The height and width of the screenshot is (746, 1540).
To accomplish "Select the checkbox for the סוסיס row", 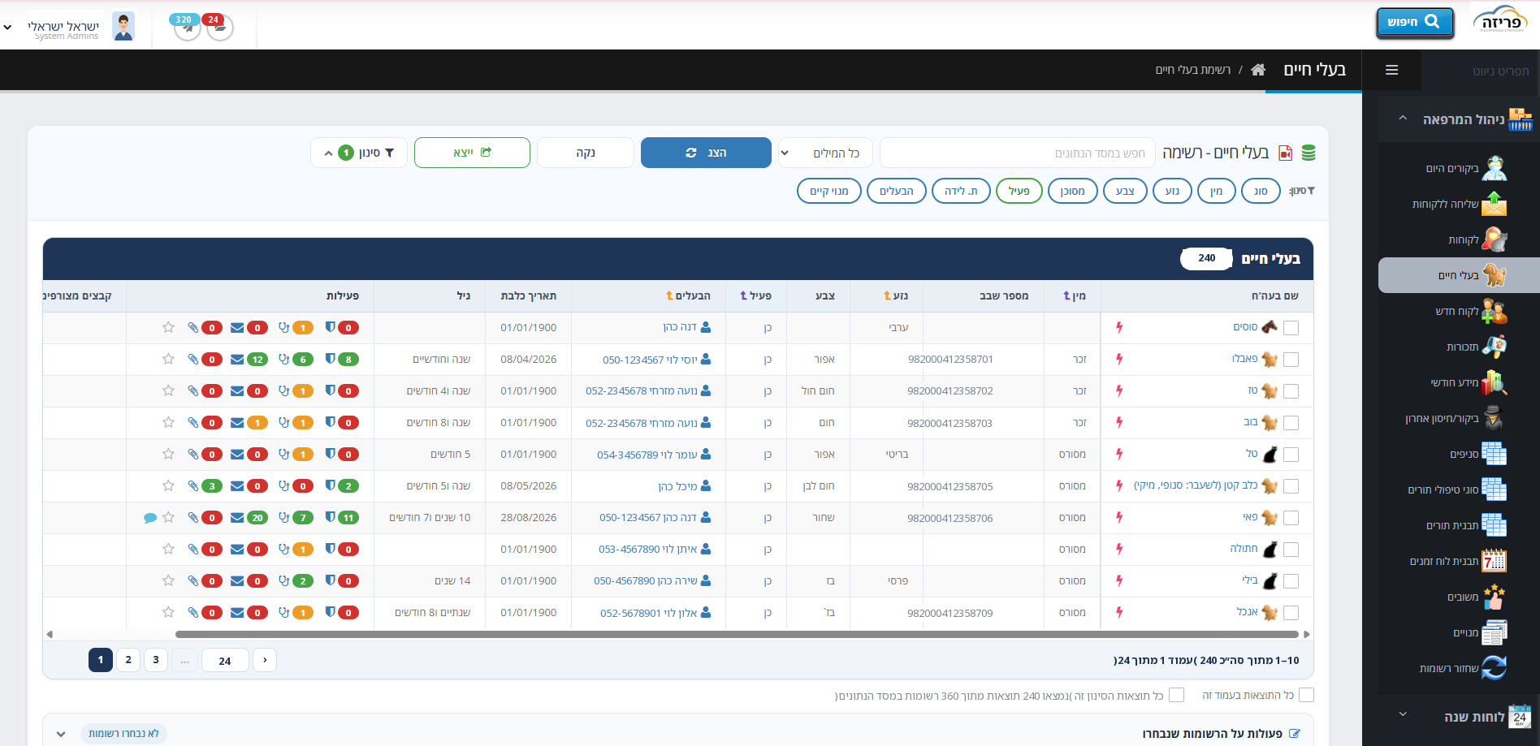I will 1291,328.
